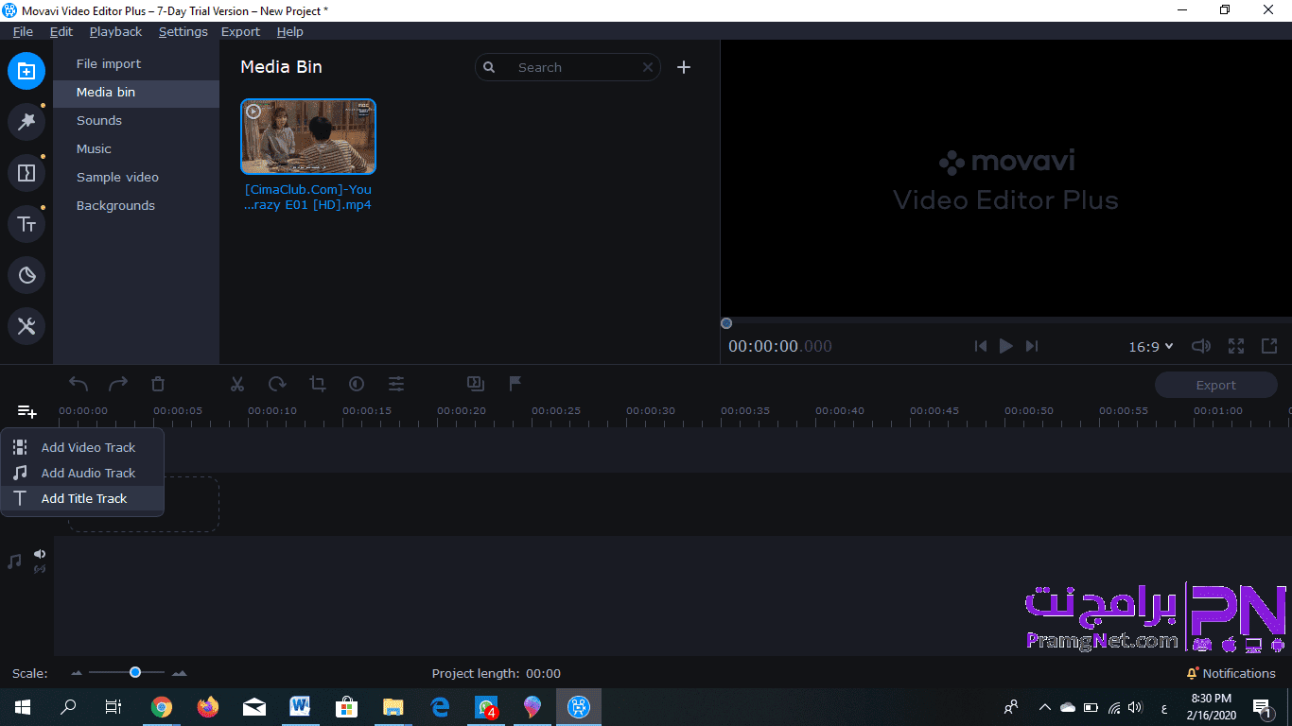The height and width of the screenshot is (726, 1292).
Task: Click the Export button above the timeline
Action: click(x=1216, y=385)
